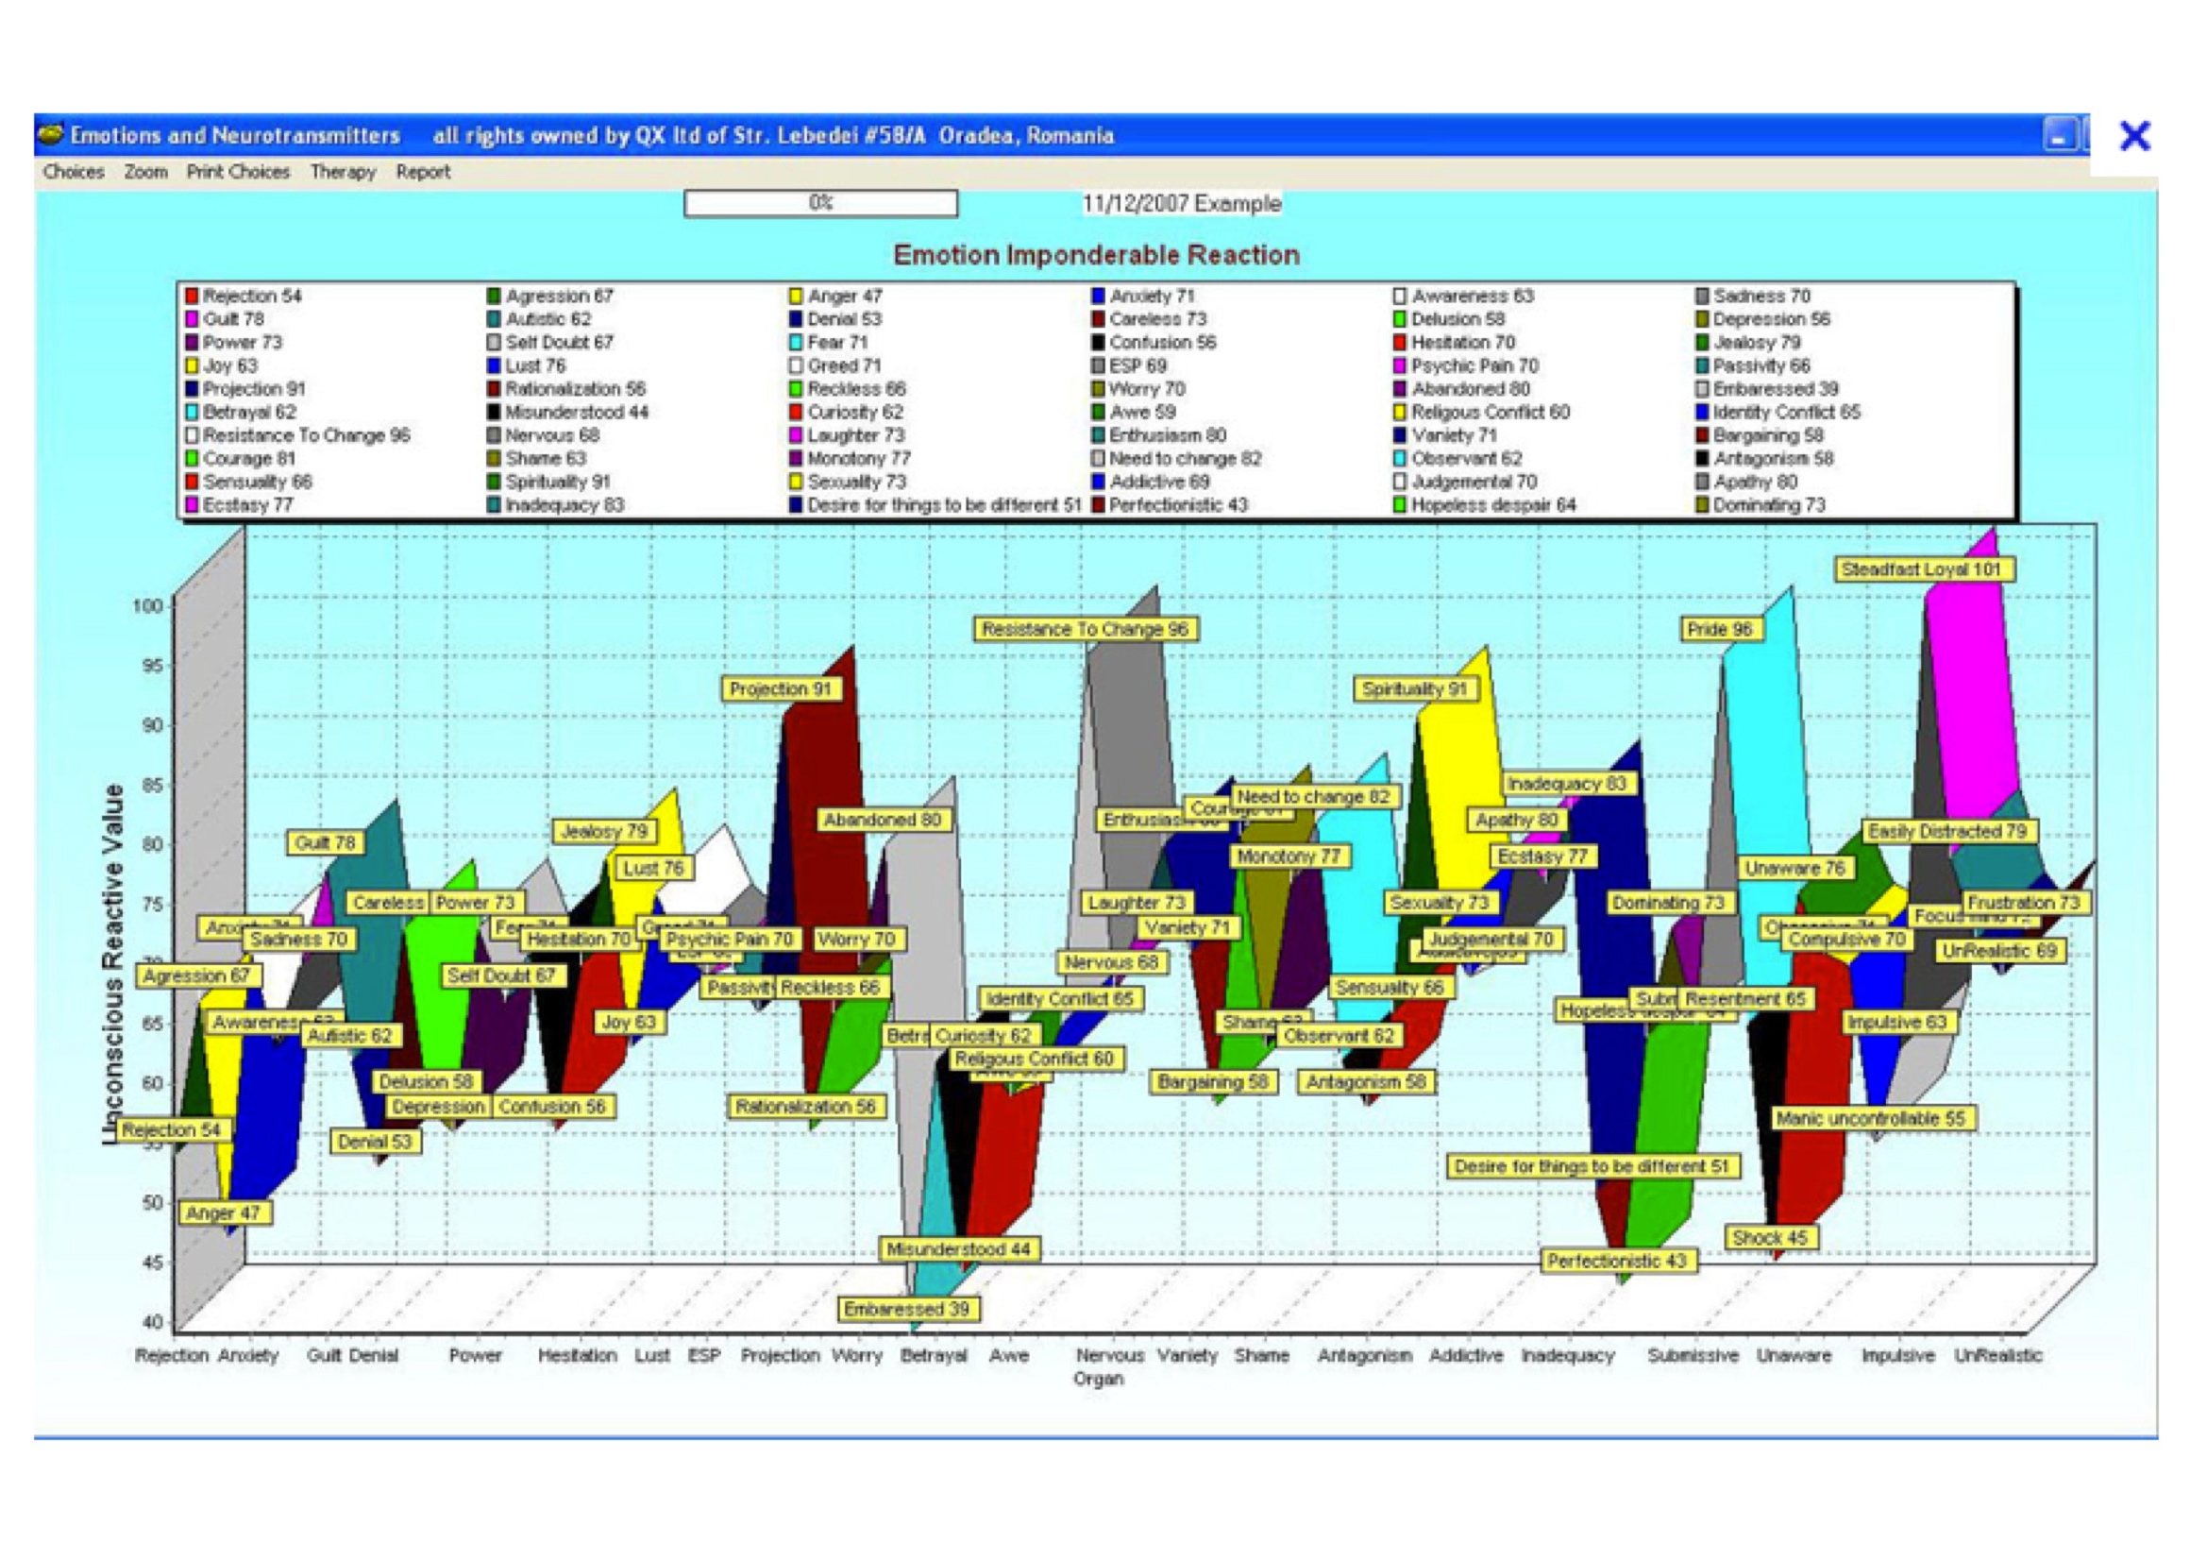Click the Emotion Imponderable Reaction chart title
This screenshot has height=1560, width=2207.
(1096, 255)
